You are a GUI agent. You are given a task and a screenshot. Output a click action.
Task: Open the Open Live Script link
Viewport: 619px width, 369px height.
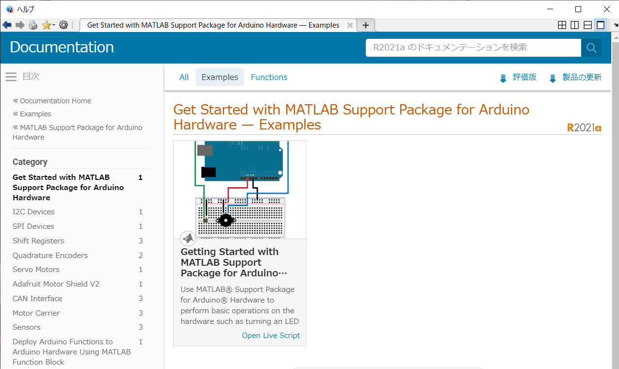tap(271, 336)
